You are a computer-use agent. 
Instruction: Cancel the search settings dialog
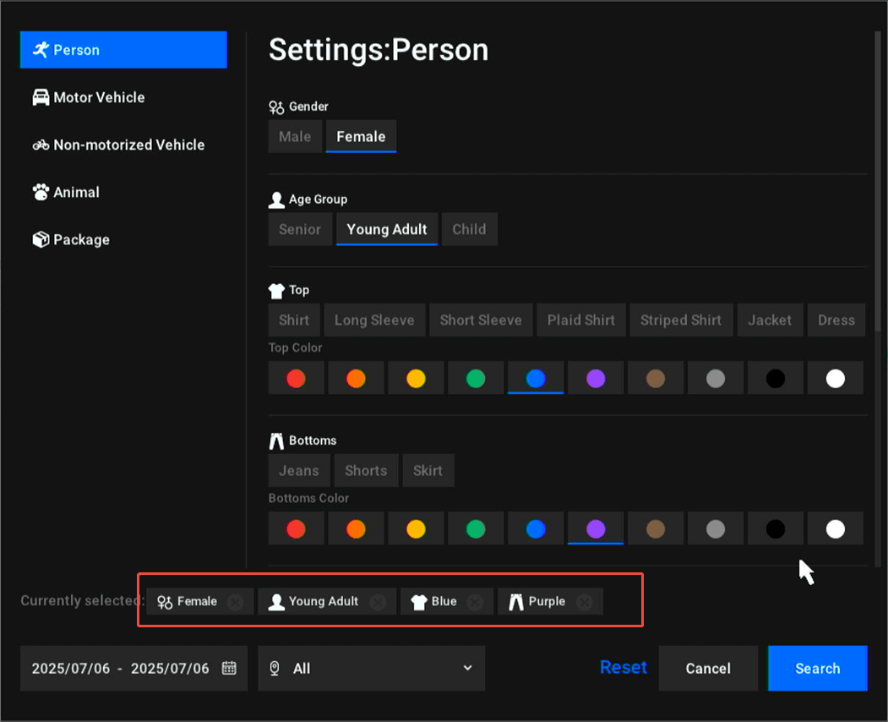707,668
